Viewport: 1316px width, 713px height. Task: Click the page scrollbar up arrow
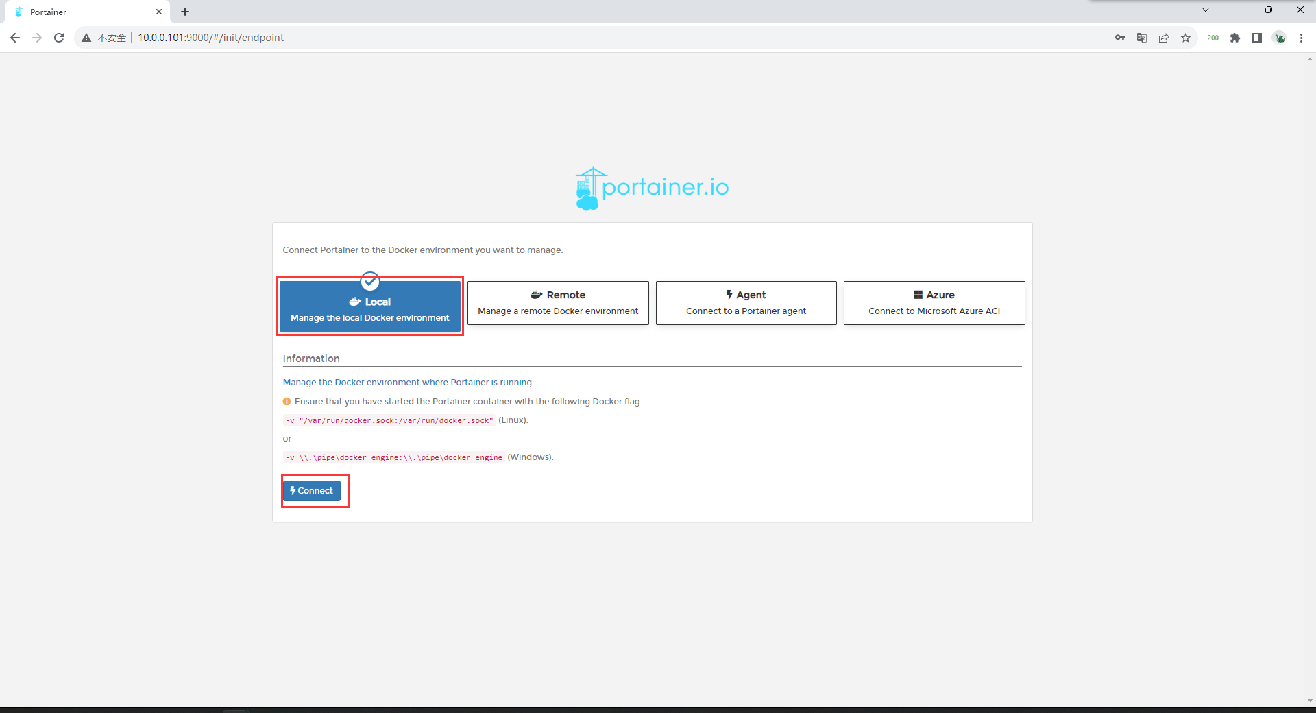coord(1311,60)
